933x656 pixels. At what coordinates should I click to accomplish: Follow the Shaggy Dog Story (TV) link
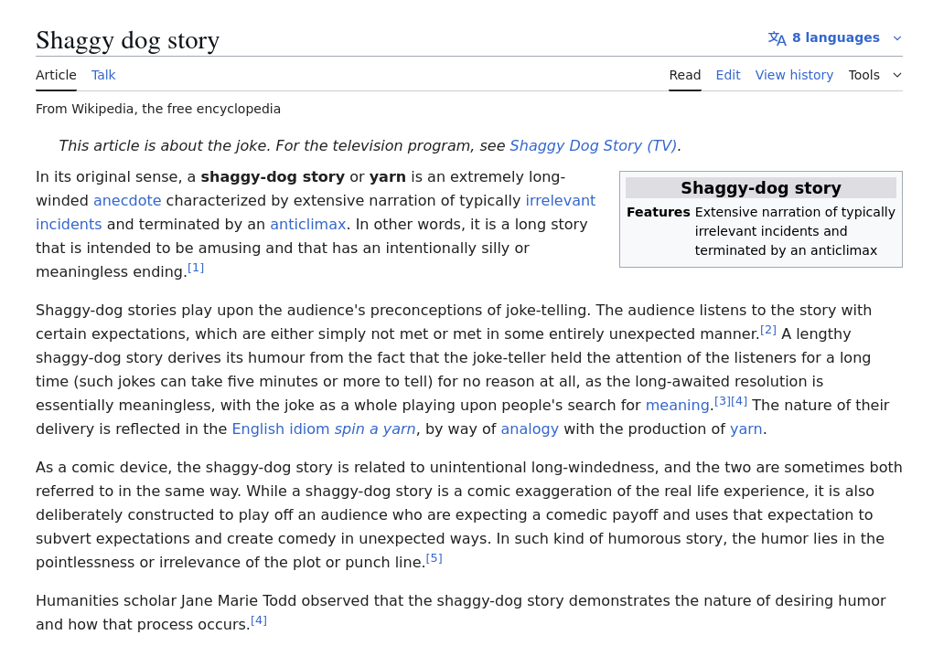tap(594, 145)
